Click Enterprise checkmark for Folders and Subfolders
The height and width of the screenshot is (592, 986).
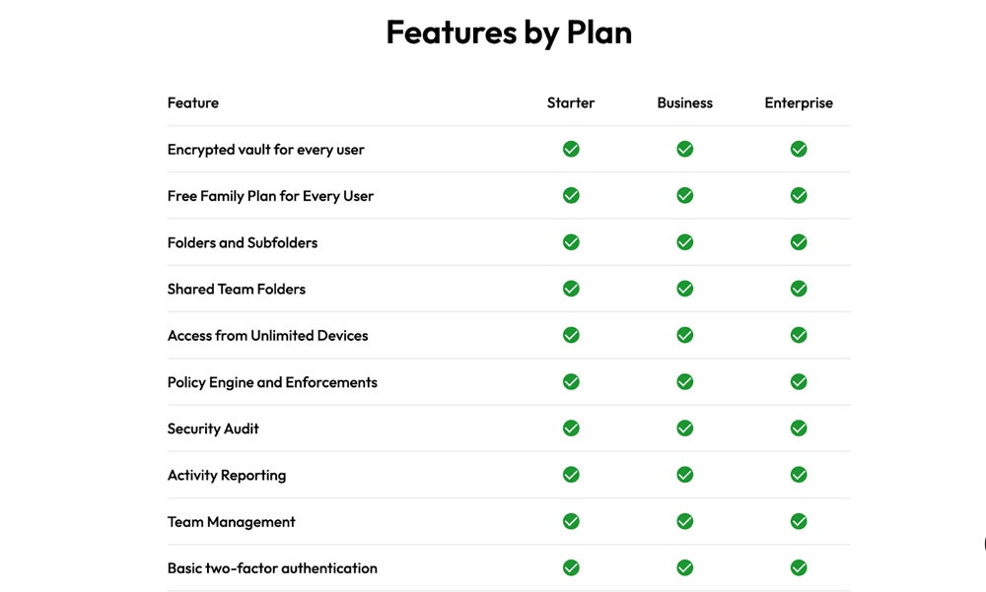tap(799, 242)
